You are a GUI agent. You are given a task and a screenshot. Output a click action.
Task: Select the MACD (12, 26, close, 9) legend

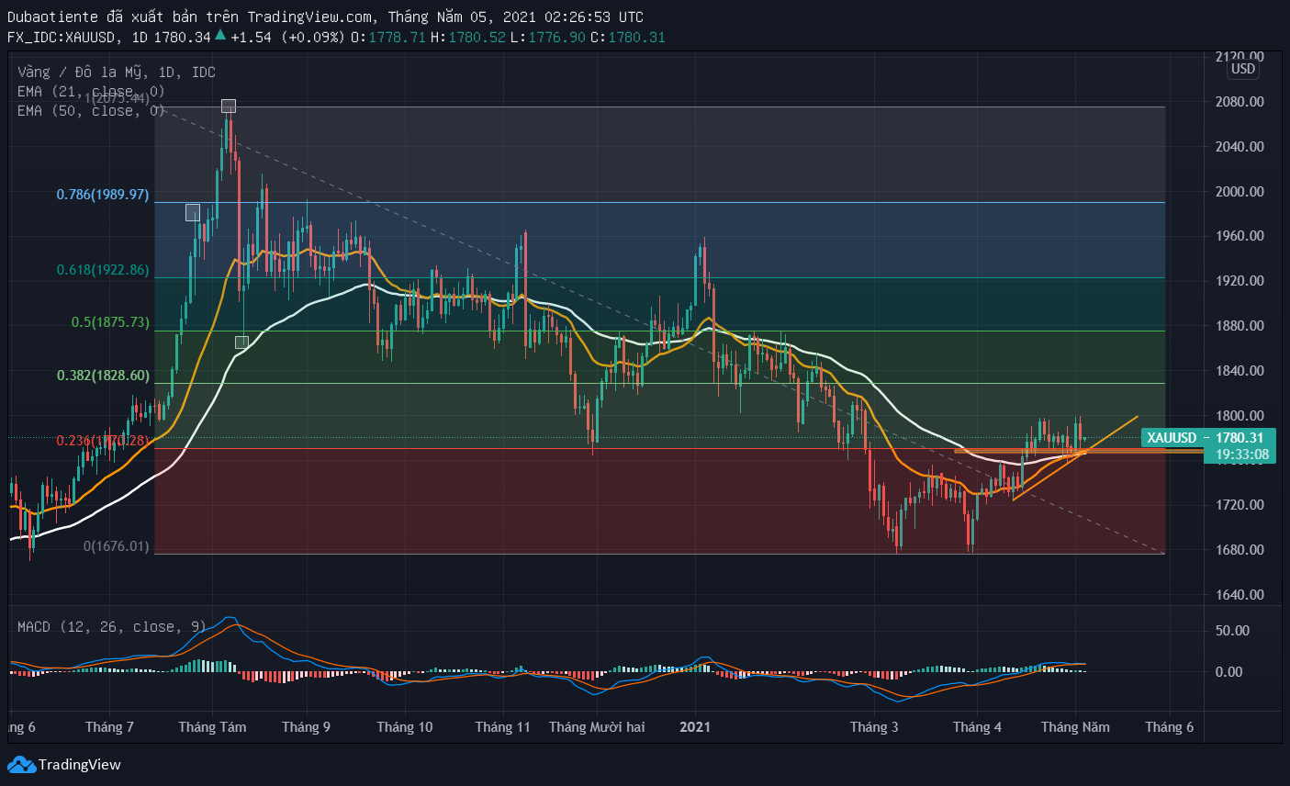pyautogui.click(x=112, y=626)
